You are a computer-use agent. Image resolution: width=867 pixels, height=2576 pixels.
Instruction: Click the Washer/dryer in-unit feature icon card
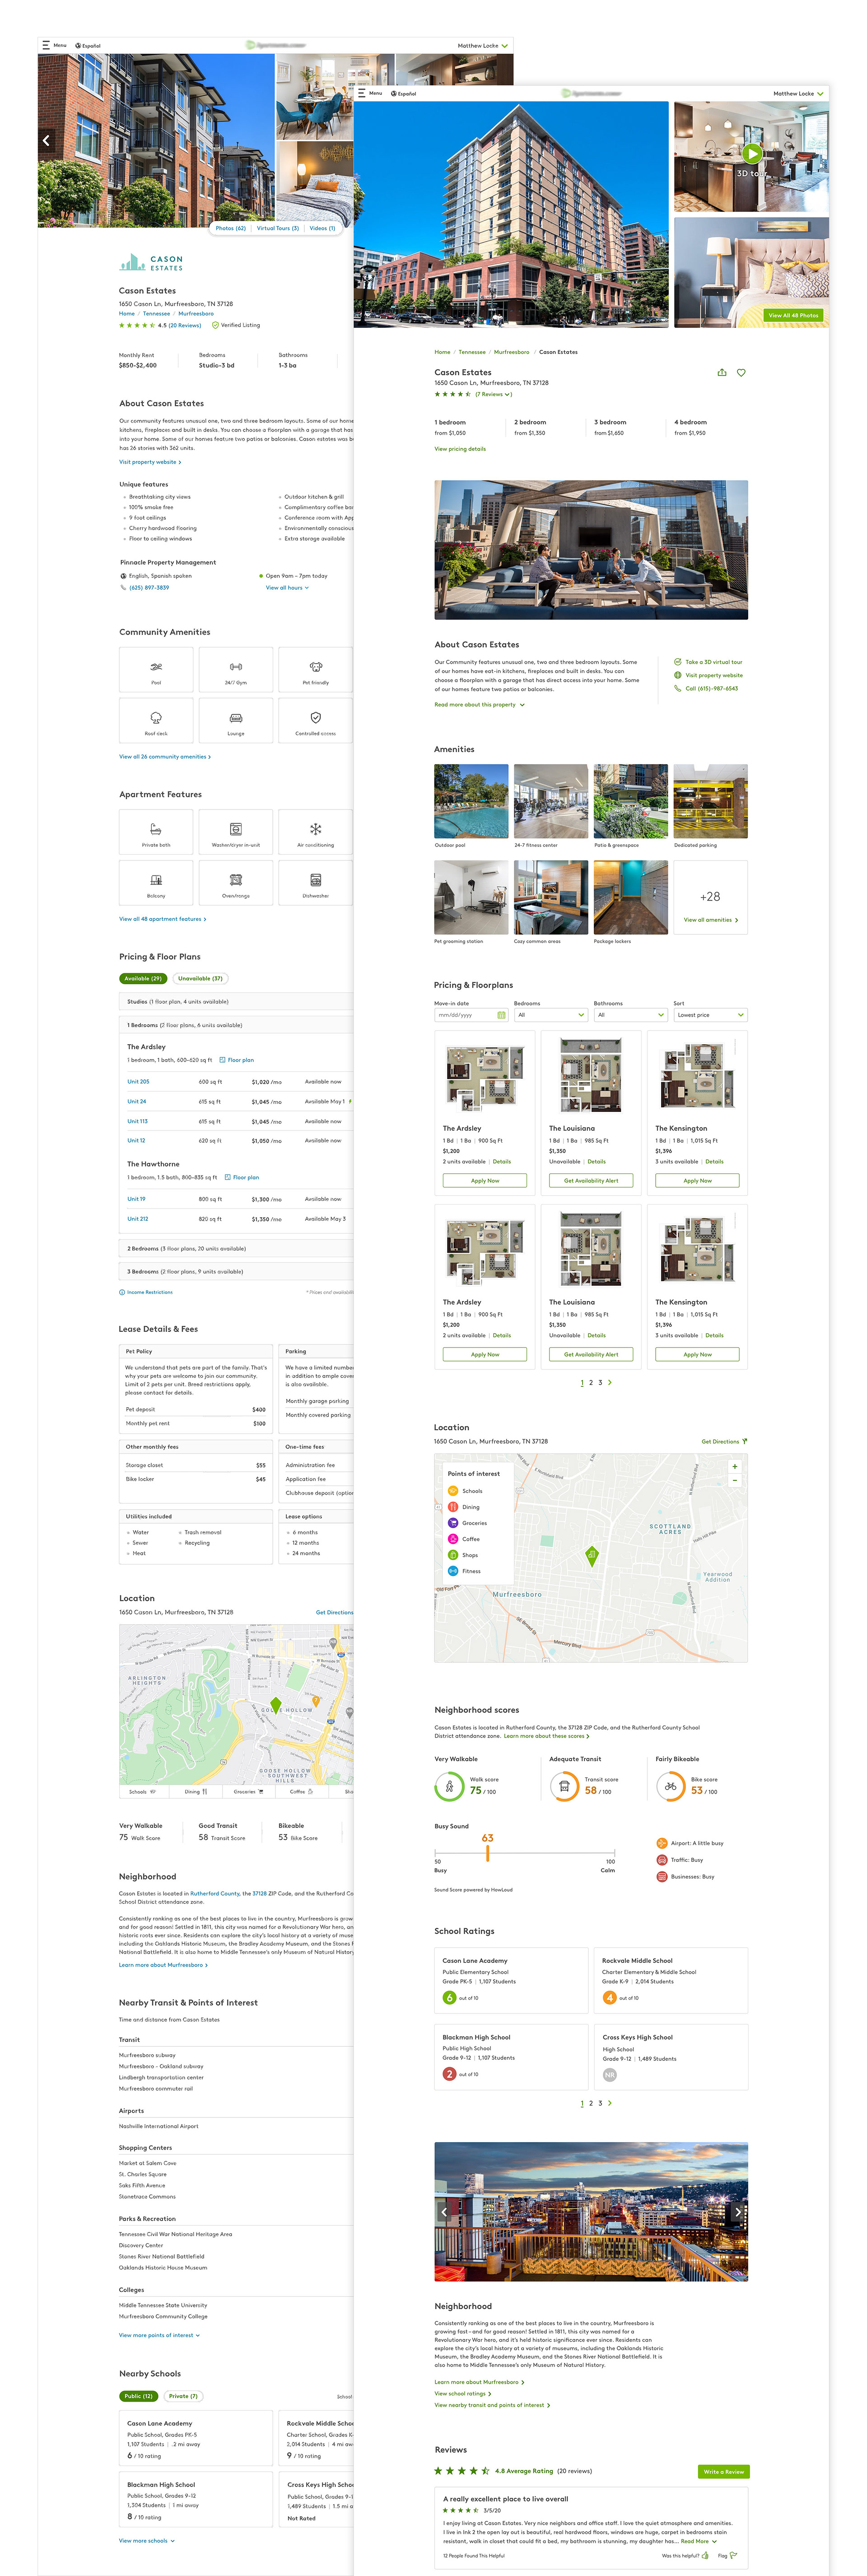pyautogui.click(x=236, y=832)
